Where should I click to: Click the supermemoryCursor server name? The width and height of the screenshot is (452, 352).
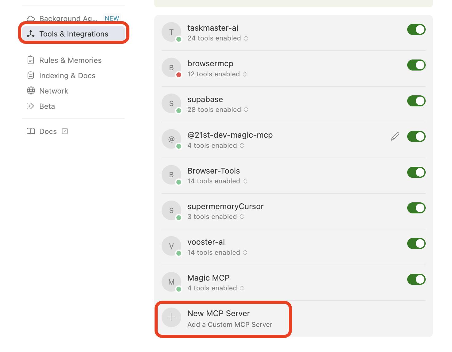pos(225,206)
